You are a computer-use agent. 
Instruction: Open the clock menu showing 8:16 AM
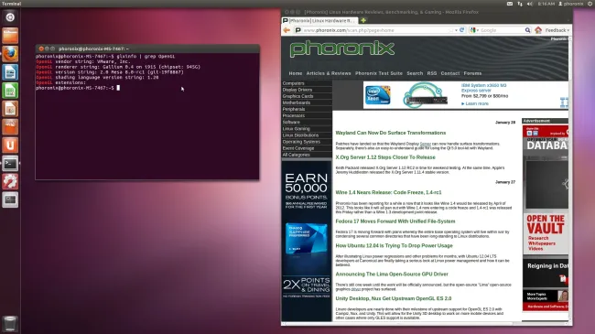pyautogui.click(x=546, y=4)
